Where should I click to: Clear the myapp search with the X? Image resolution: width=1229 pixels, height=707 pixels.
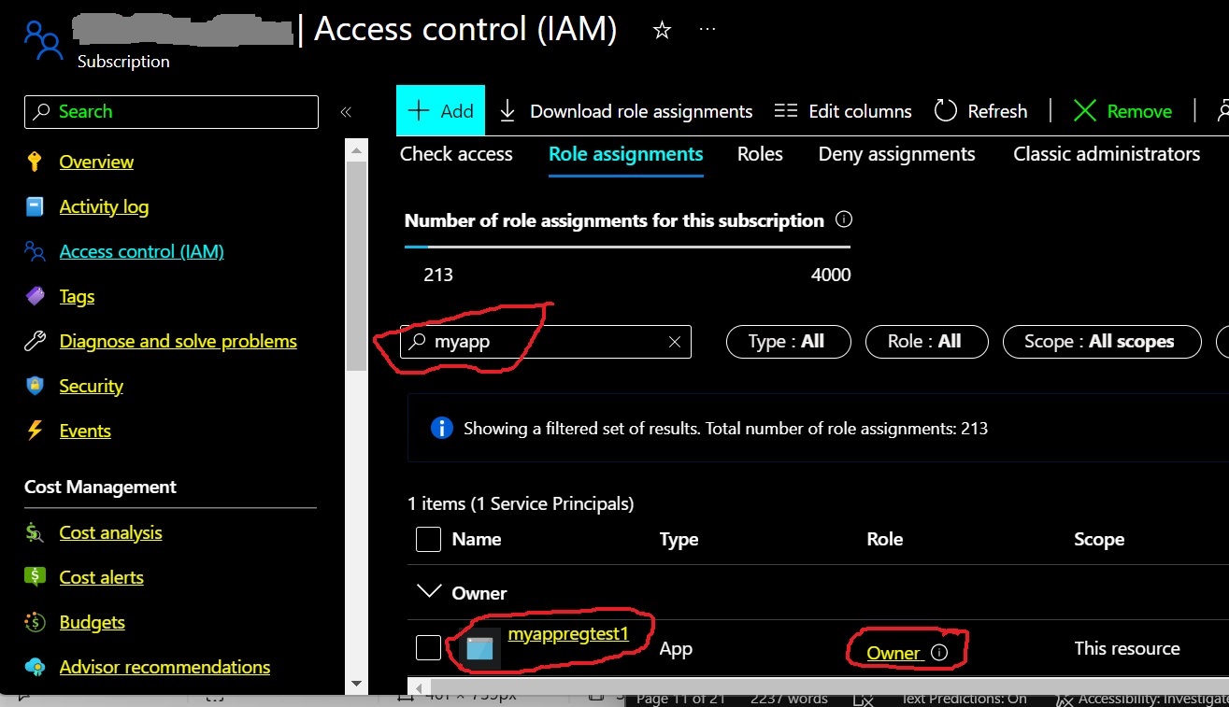(x=675, y=342)
